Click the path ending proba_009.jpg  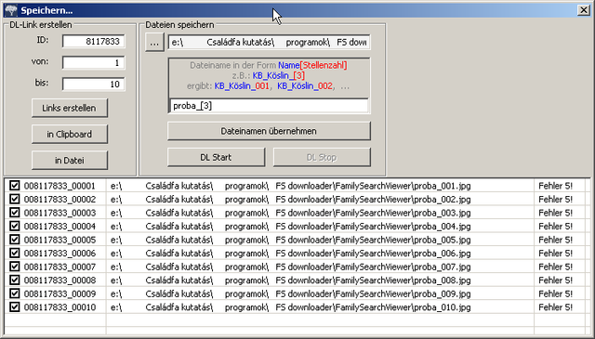click(291, 293)
